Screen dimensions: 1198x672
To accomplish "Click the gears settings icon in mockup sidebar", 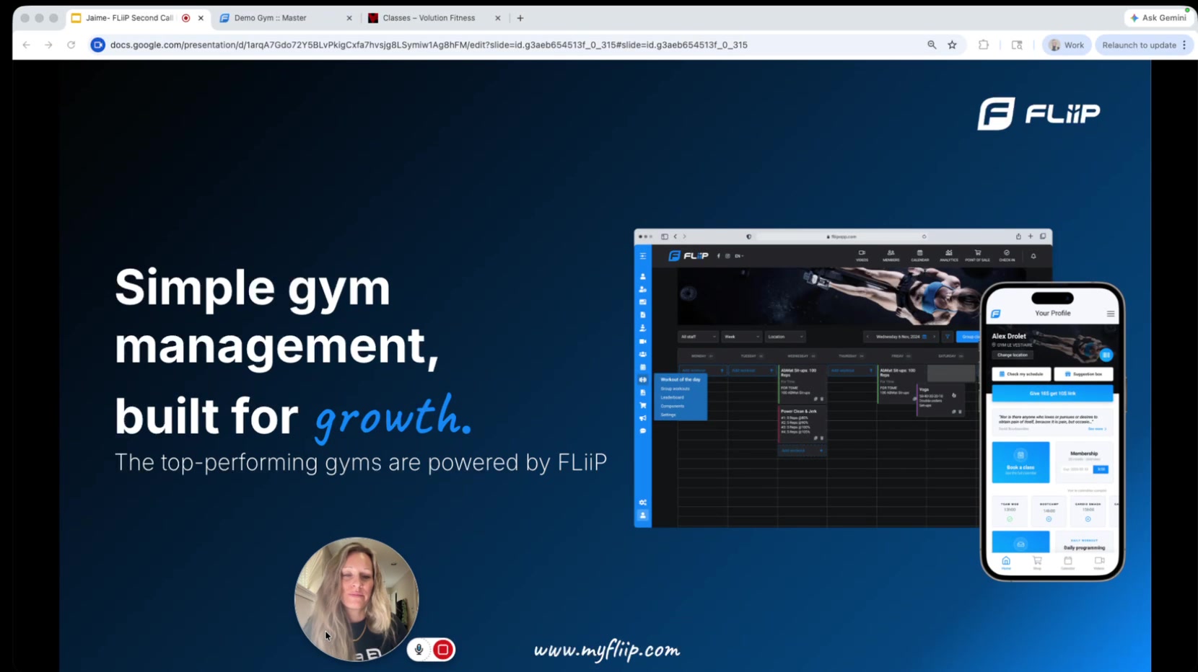I will tap(642, 503).
